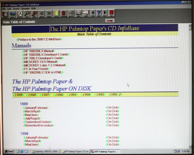Jump to 1991-2 in year bar
The image size is (194, 155).
click(115, 95)
